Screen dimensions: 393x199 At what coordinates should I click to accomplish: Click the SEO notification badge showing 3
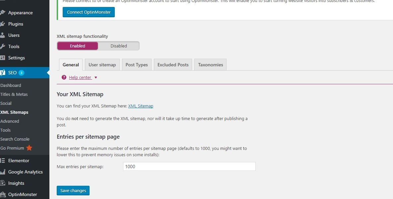click(x=21, y=73)
